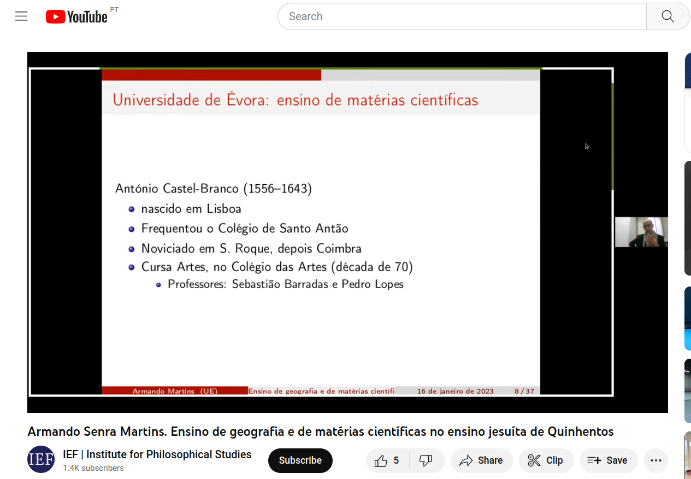Save the video to a playlist
Viewport: 691px width, 479px height.
608,460
